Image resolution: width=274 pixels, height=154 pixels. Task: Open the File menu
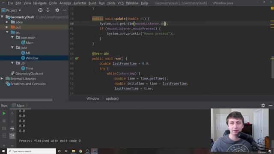pos(10,3)
